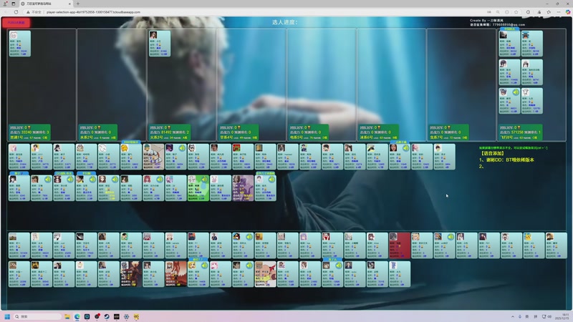Open the Copilot icon in the browser toolbar

tap(568, 12)
